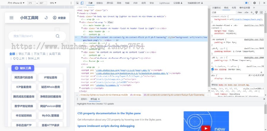Expand the highlighted nk-content bannerbg div
This screenshot has height=131, width=267.
(x=82, y=37)
